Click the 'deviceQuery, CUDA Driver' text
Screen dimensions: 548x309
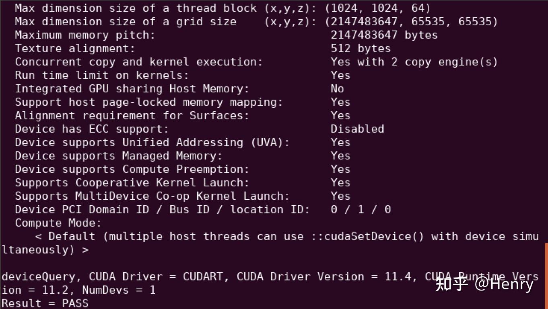[x=82, y=276]
